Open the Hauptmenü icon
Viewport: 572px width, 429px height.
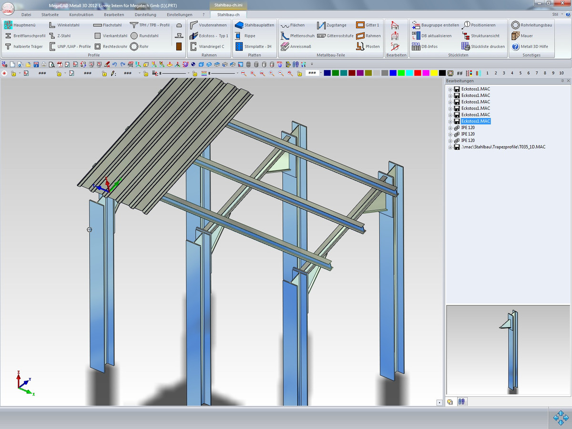click(8, 25)
